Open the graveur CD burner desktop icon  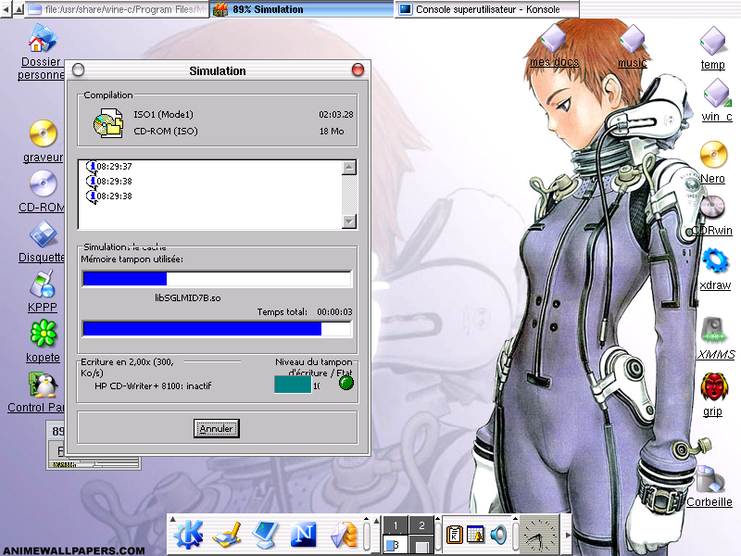(x=44, y=133)
